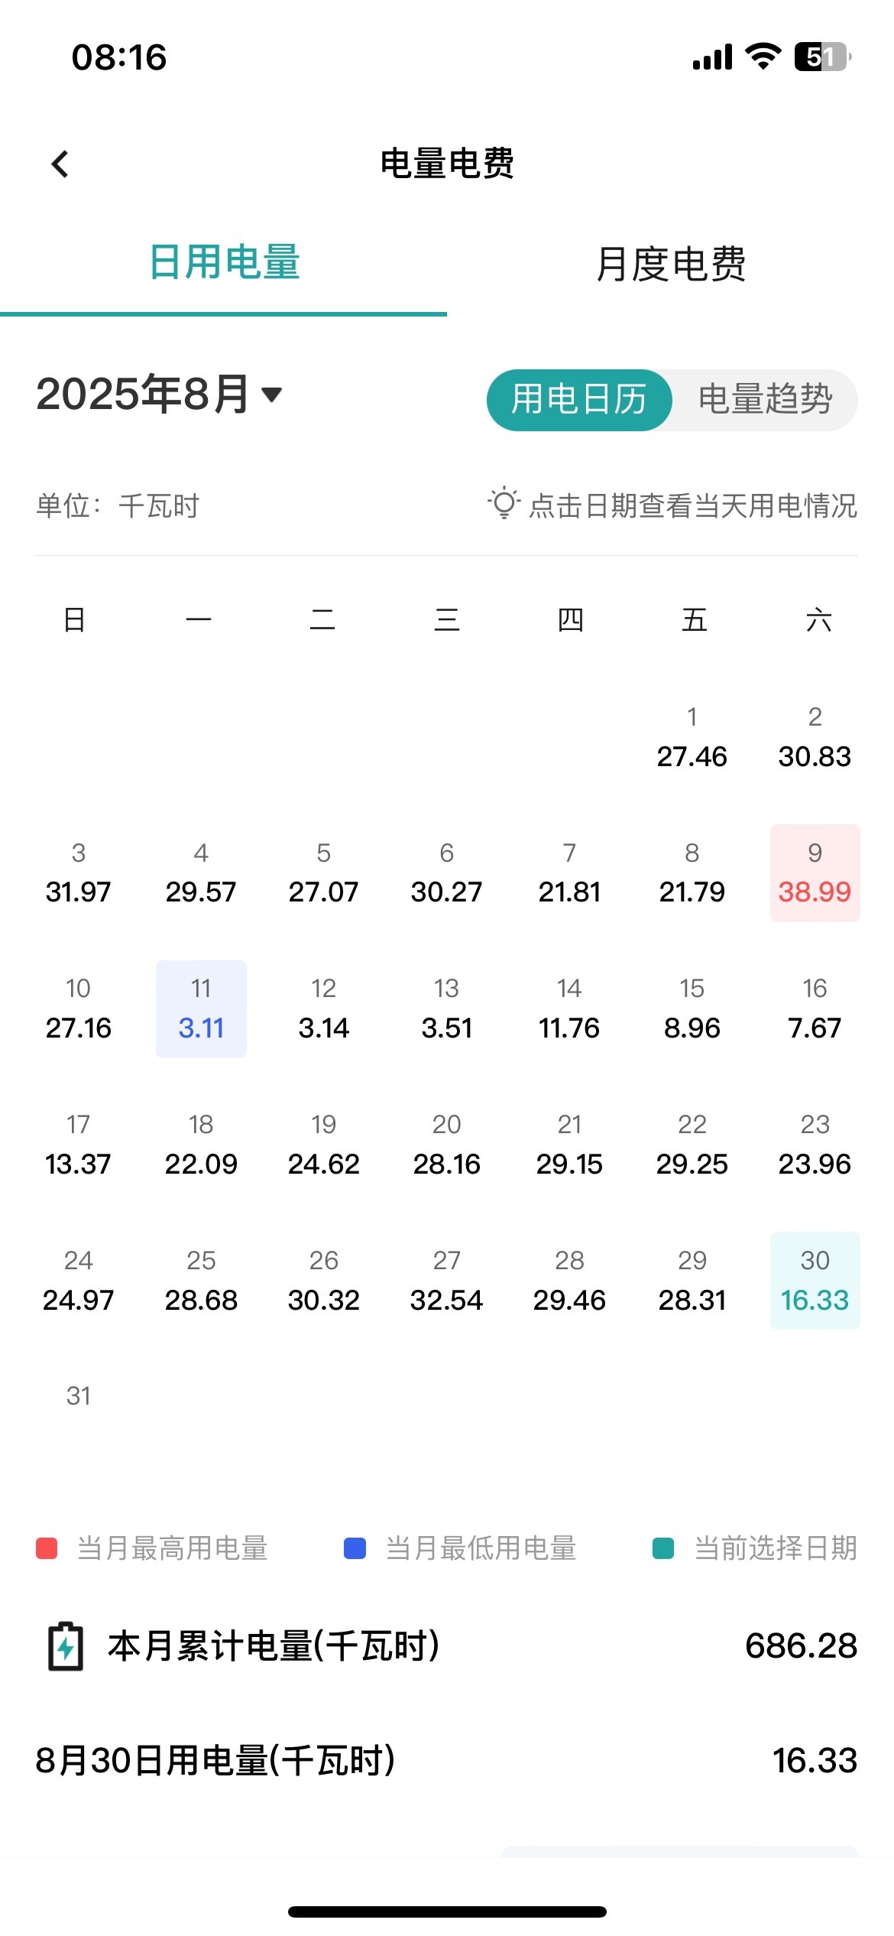The width and height of the screenshot is (894, 1936).
Task: Open the 2025年8月 month dropdown arrow
Action: [271, 395]
